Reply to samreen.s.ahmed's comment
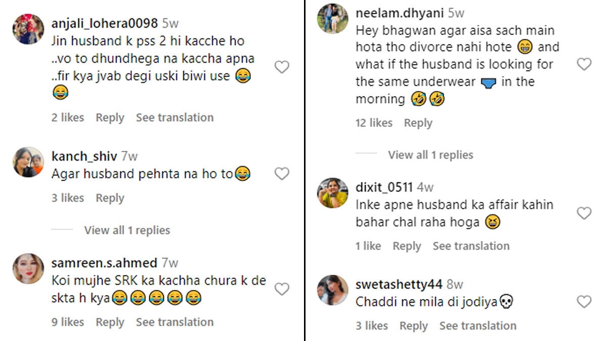 pyautogui.click(x=110, y=322)
